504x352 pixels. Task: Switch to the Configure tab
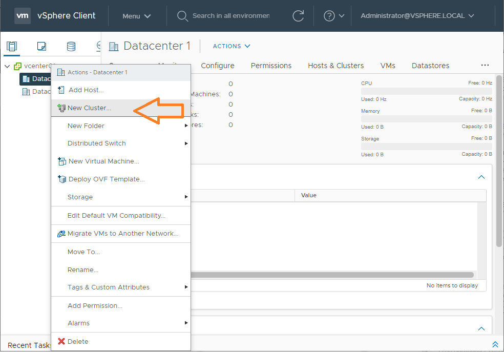pos(218,66)
